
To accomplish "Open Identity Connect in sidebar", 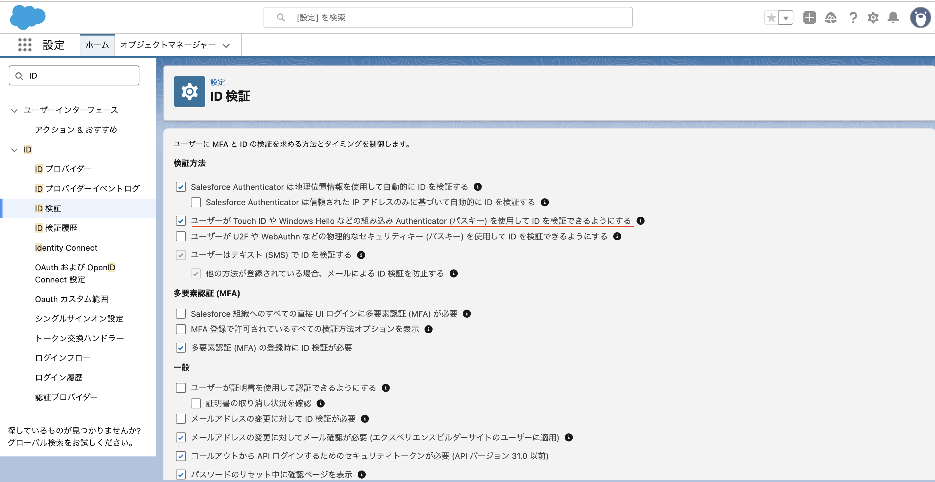I will 66,248.
